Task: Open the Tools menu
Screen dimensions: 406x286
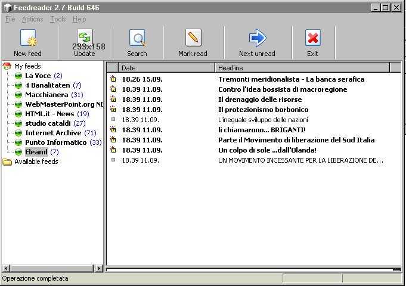Action: 58,19
